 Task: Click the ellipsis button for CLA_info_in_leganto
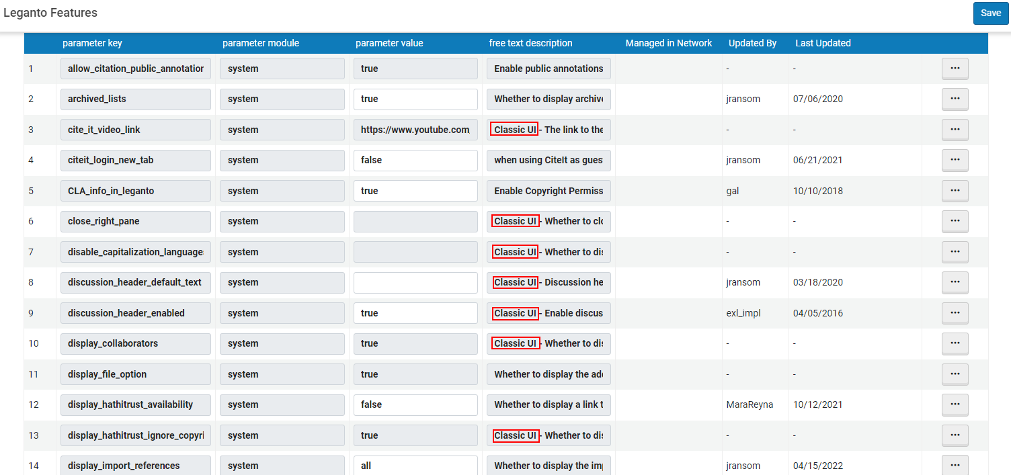(x=955, y=191)
